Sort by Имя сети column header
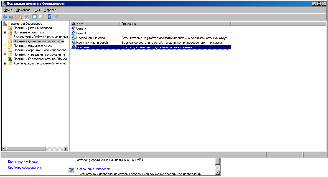328x177 pixels. tap(95, 24)
